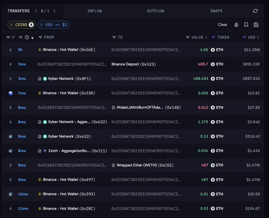Click the Kyber logo beside Kyber Network (0x8F1)
Screen dimensions: 269x218
(45, 79)
